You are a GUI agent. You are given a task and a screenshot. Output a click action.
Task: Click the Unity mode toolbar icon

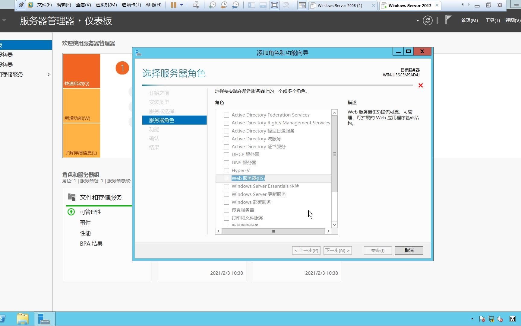(x=286, y=5)
